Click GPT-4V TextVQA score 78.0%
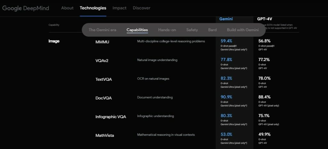The height and width of the screenshot is (149, 328). click(264, 78)
